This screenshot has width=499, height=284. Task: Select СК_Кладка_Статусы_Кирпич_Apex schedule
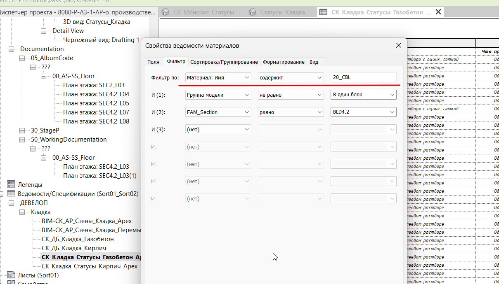(90, 266)
